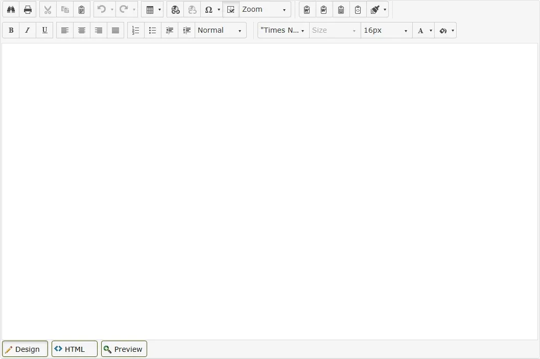Open the "Times N..." font name dropdown
The width and height of the screenshot is (540, 359).
point(283,30)
